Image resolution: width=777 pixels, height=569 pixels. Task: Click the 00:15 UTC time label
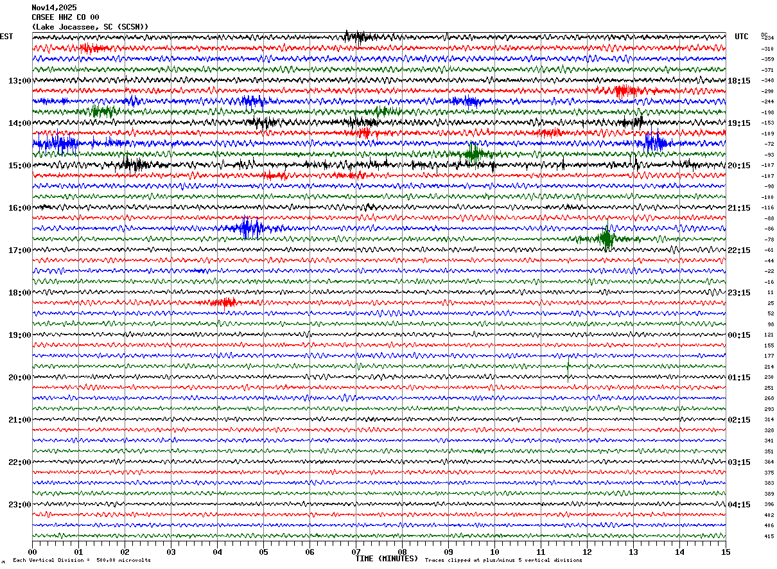739,335
